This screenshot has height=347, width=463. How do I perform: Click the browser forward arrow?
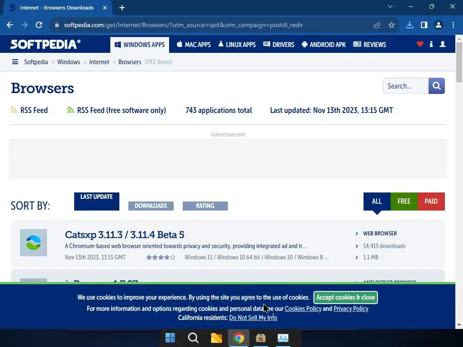pos(24,25)
